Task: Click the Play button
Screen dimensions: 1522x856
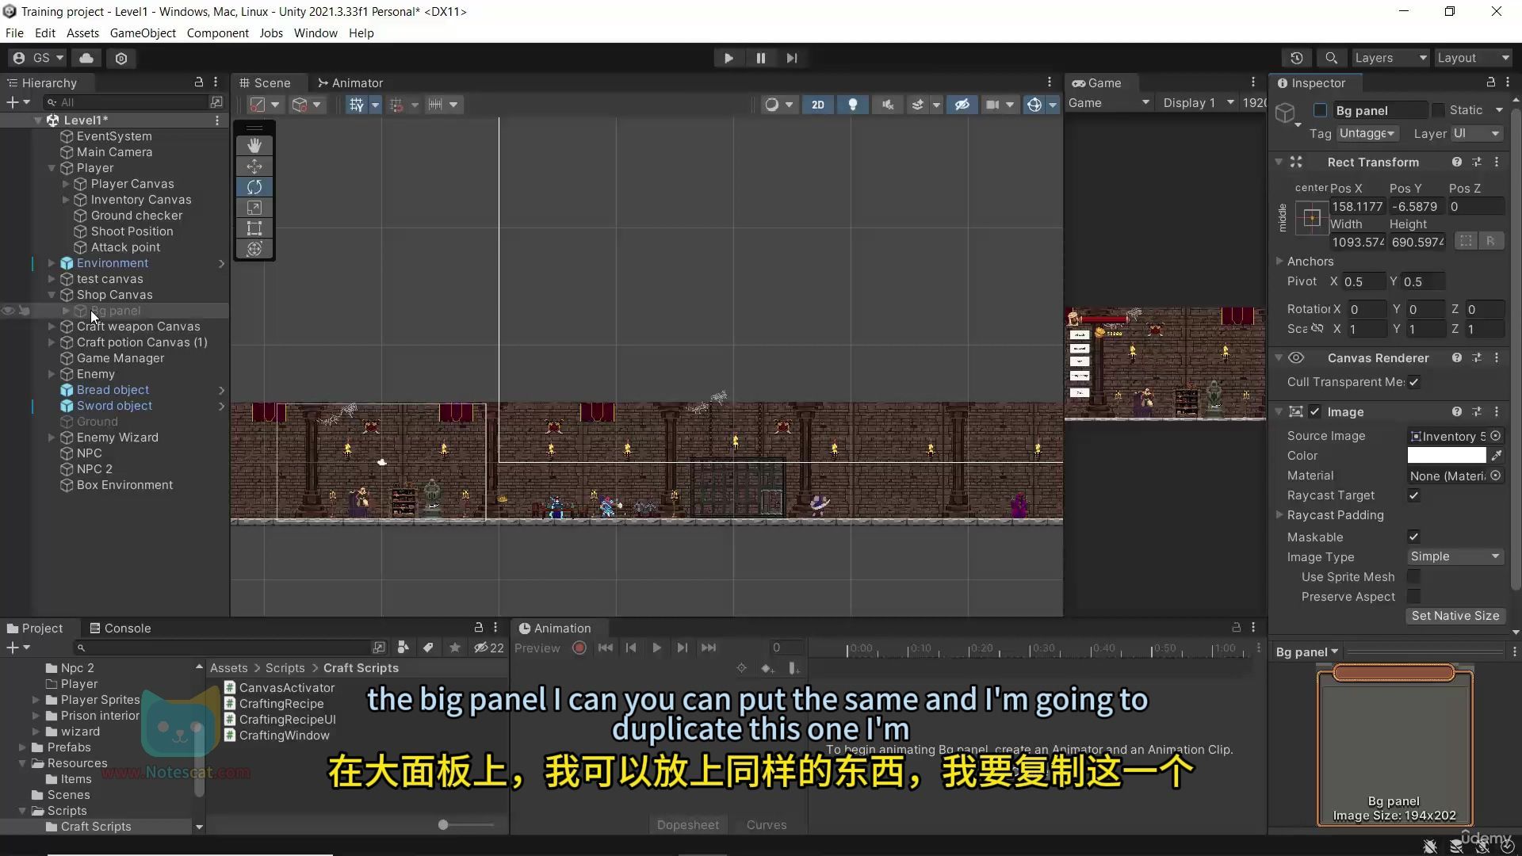Action: (x=728, y=58)
